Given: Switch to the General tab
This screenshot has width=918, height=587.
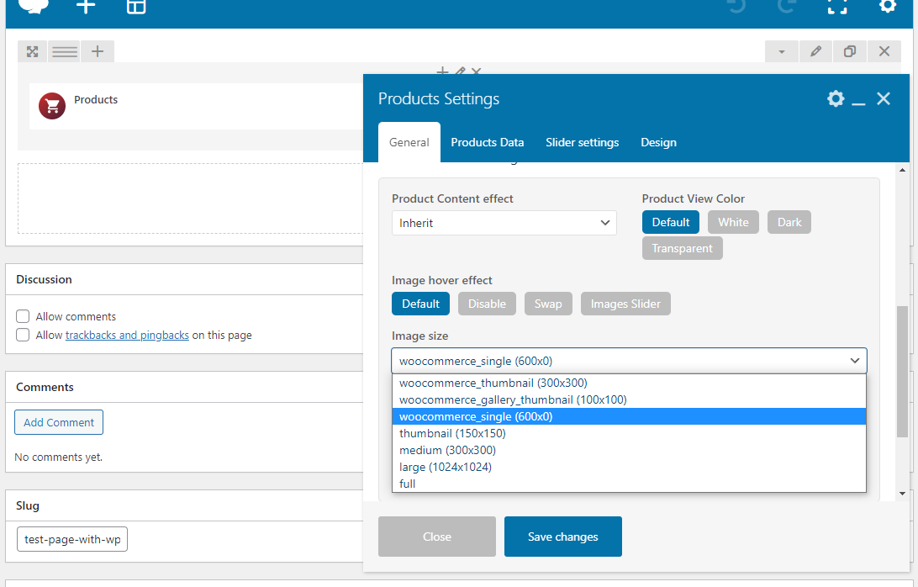Looking at the screenshot, I should (409, 142).
